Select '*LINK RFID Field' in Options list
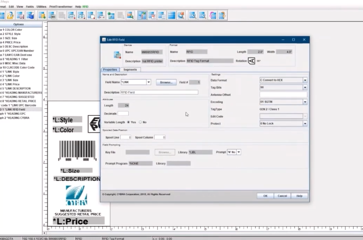The height and width of the screenshot is (240, 363). [x=21, y=109]
